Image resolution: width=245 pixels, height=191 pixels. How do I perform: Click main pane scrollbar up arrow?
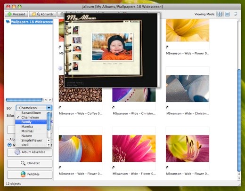239,174
